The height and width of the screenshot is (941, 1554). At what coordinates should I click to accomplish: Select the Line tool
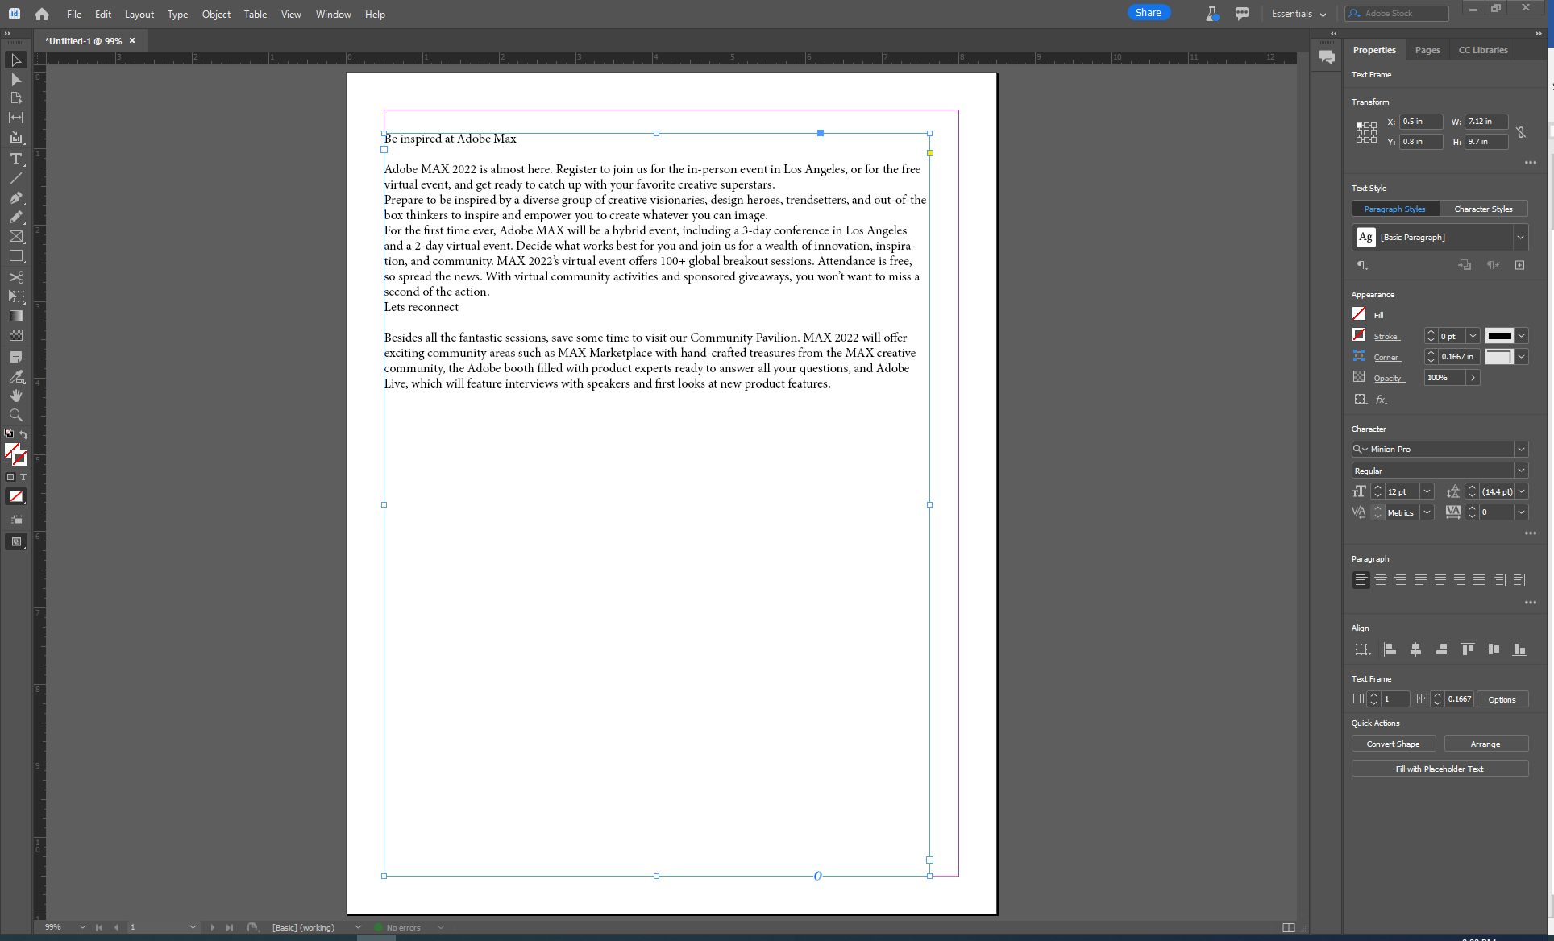(16, 179)
